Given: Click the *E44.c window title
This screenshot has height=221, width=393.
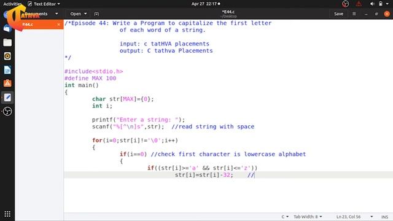Looking at the screenshot, I should tap(228, 12).
